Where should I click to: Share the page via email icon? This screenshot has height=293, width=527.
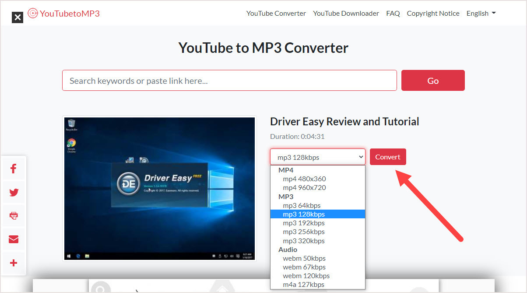tap(13, 239)
